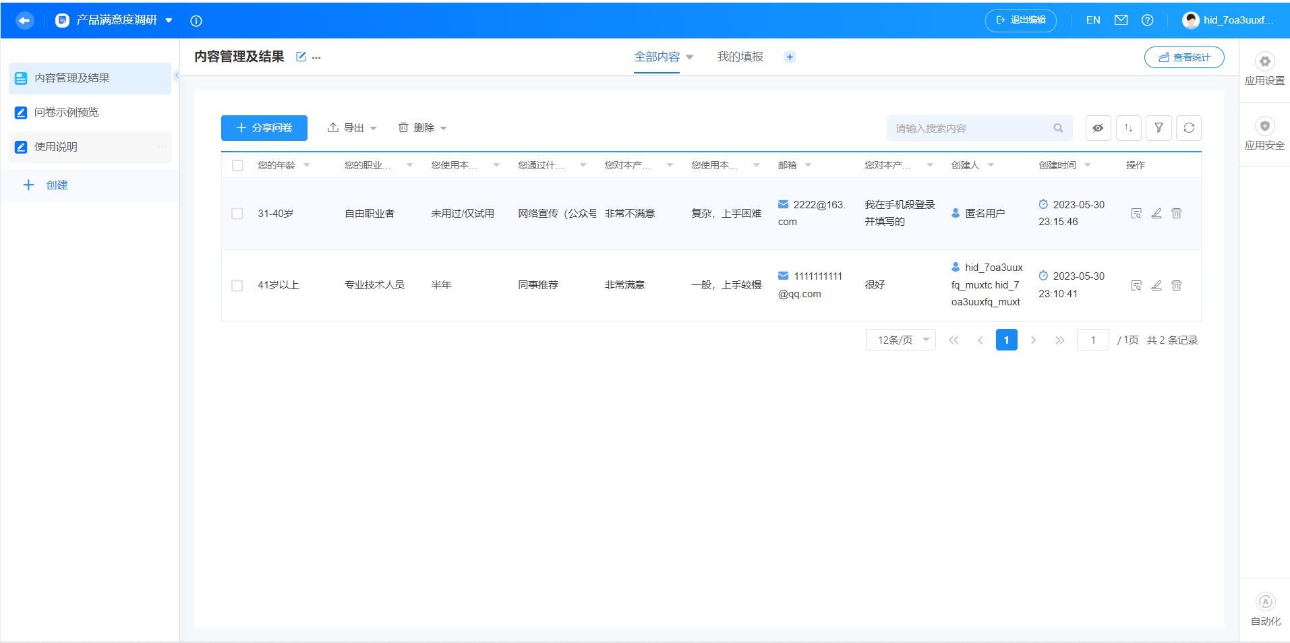Collapse the left sidebar handle

(x=177, y=75)
